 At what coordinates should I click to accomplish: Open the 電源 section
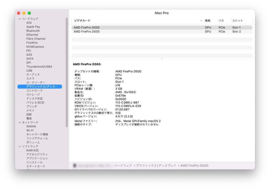point(29,118)
